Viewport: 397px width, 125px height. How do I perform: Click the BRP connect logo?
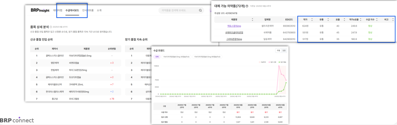pyautogui.click(x=17, y=120)
